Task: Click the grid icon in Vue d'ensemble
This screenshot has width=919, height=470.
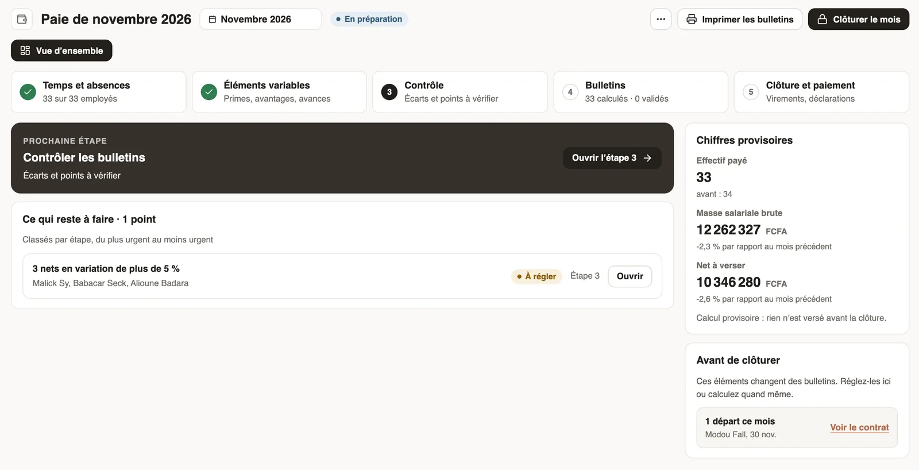Action: (25, 51)
